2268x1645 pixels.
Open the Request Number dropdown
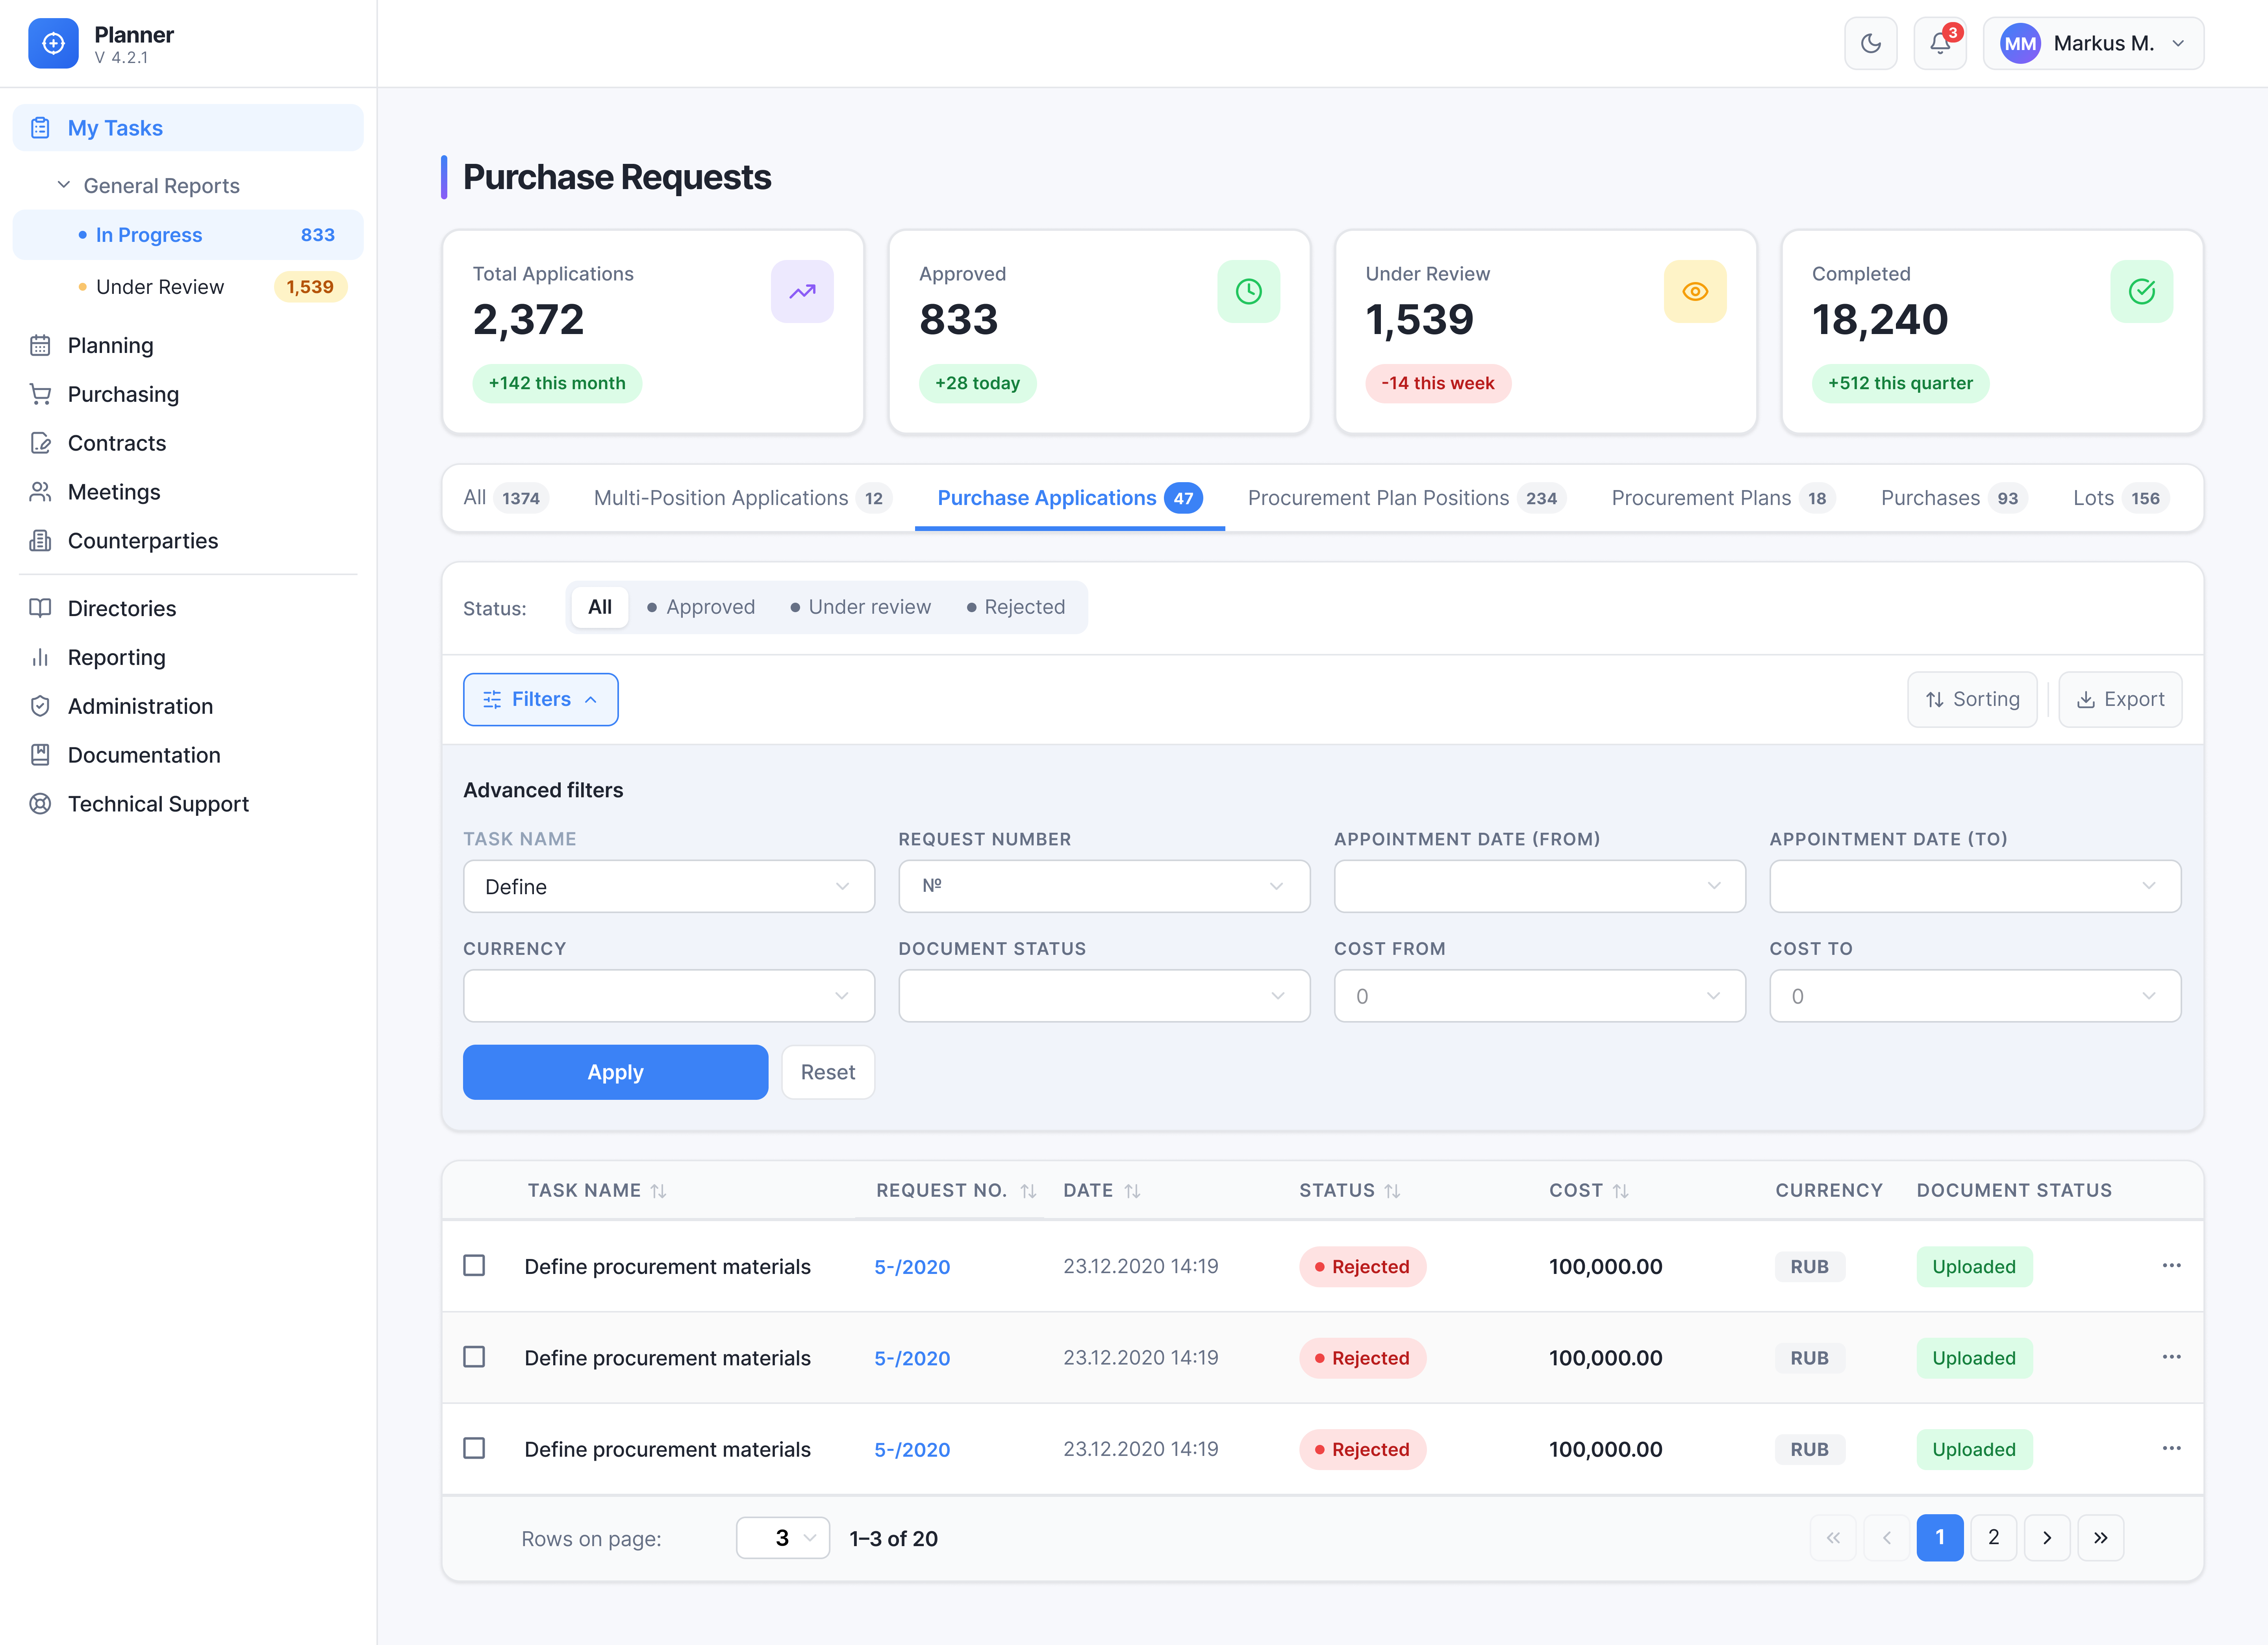tap(1104, 887)
